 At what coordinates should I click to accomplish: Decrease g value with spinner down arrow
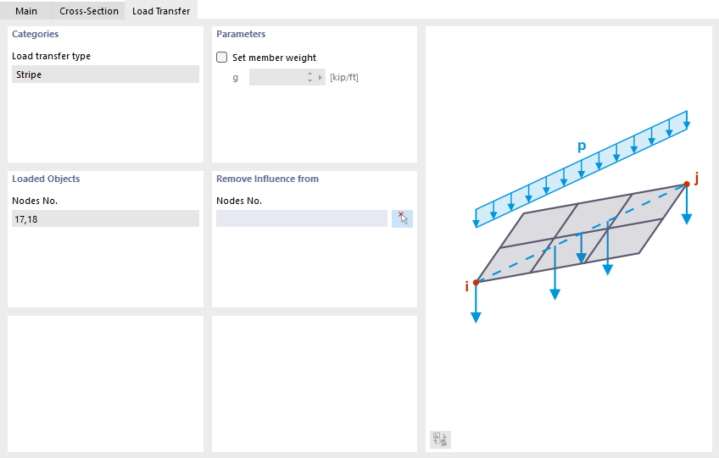tap(310, 81)
